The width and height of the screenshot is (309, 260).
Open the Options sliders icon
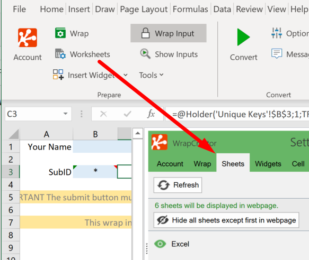(x=277, y=33)
